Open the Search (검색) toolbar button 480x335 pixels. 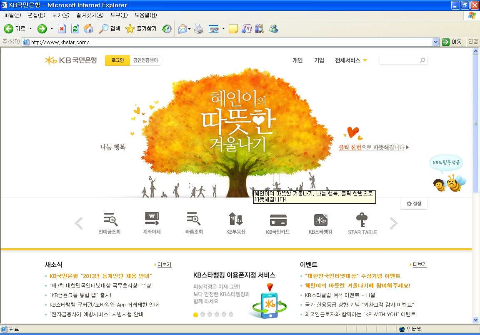(110, 29)
